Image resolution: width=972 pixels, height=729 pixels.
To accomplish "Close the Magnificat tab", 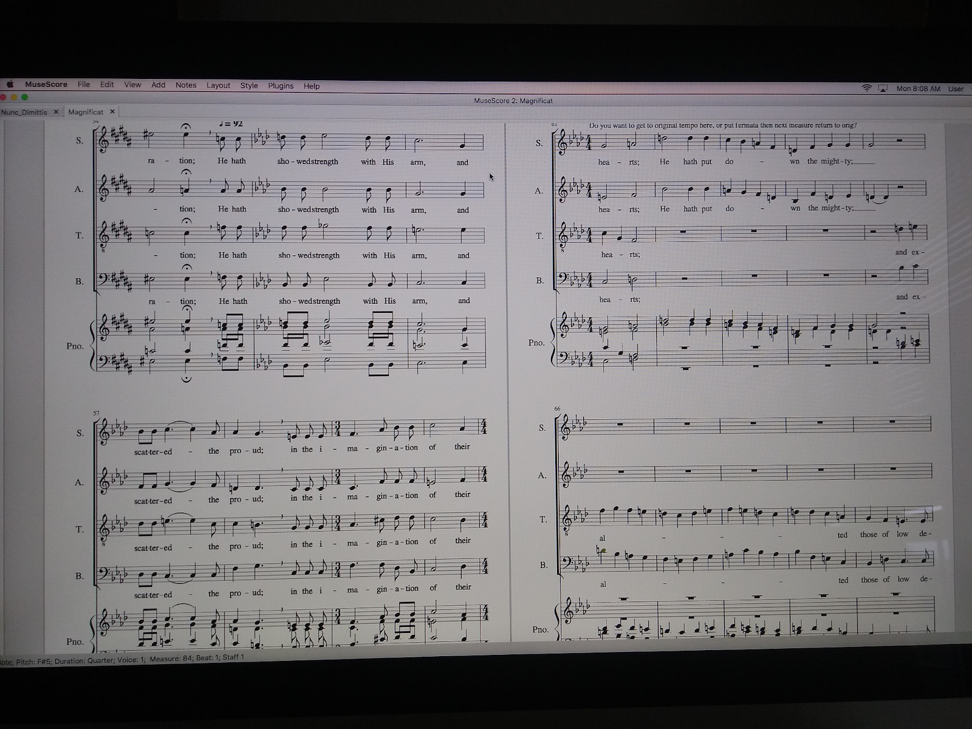I will click(112, 112).
